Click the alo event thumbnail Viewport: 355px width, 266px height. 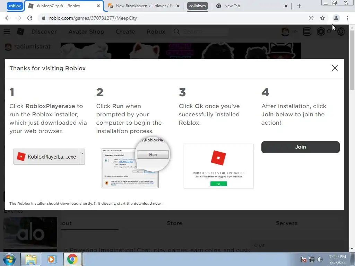pos(31,232)
